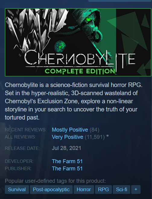Open the Mostly Positive recent reviews link
This screenshot has width=152, height=199.
click(x=70, y=130)
